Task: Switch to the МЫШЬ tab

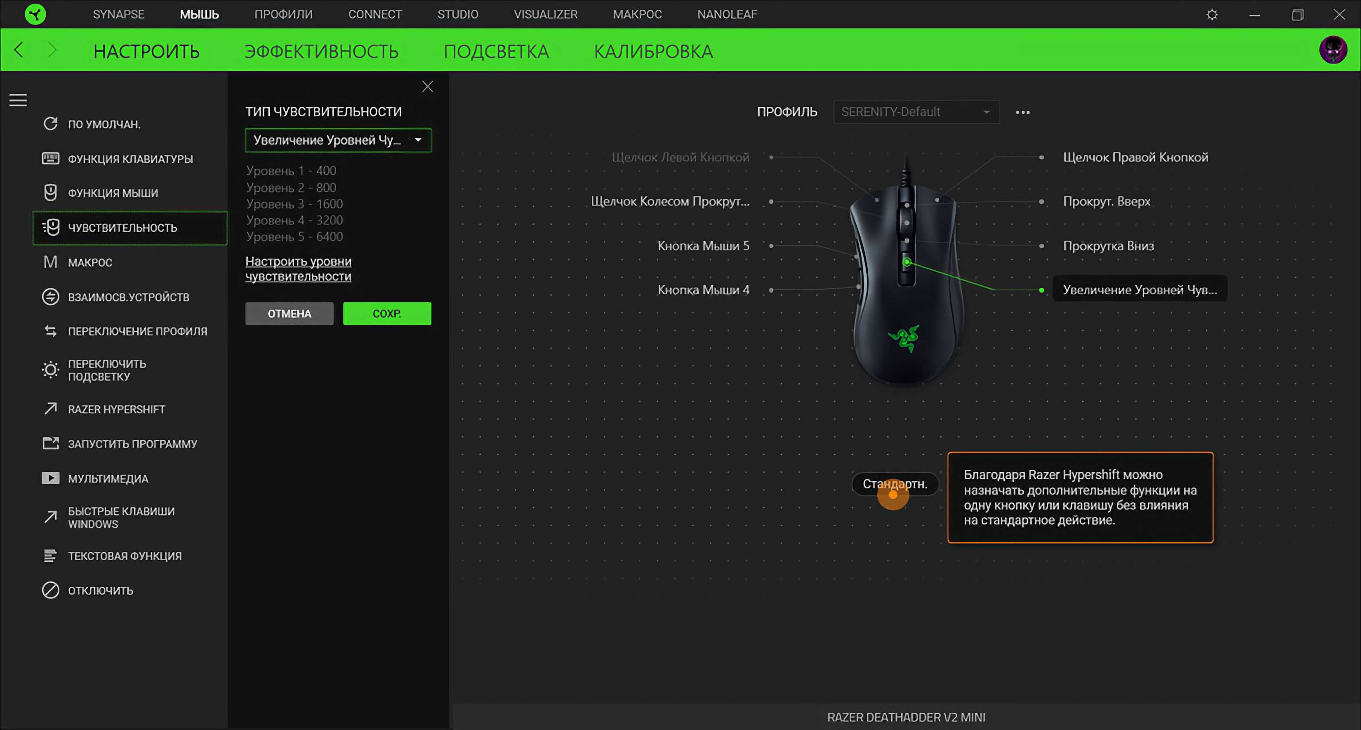Action: 199,14
